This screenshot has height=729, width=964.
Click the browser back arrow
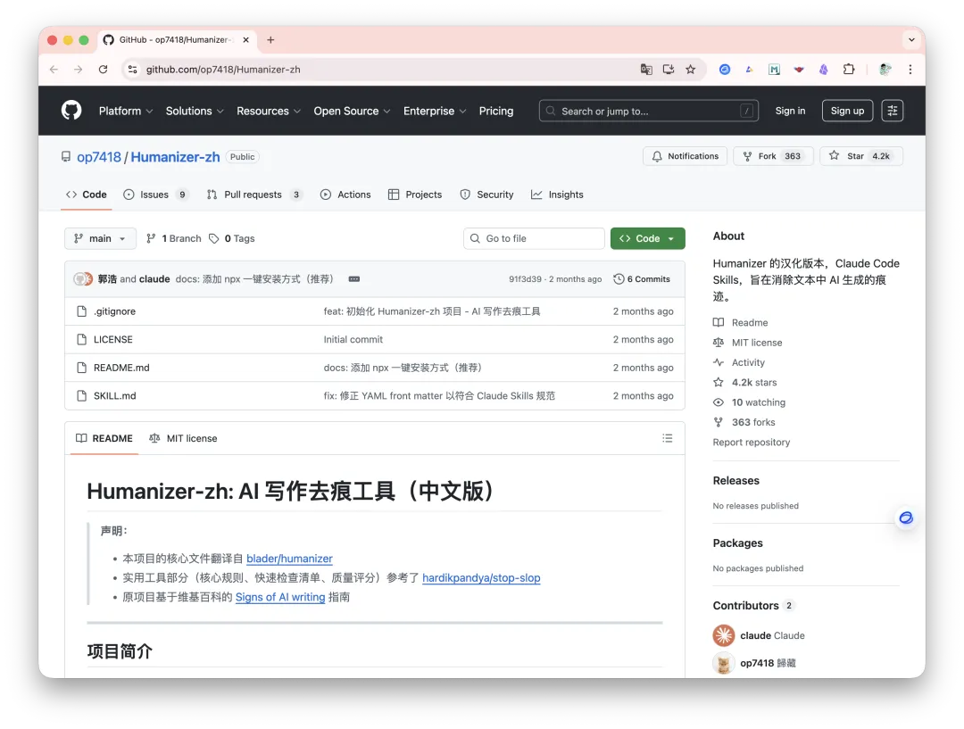click(54, 70)
